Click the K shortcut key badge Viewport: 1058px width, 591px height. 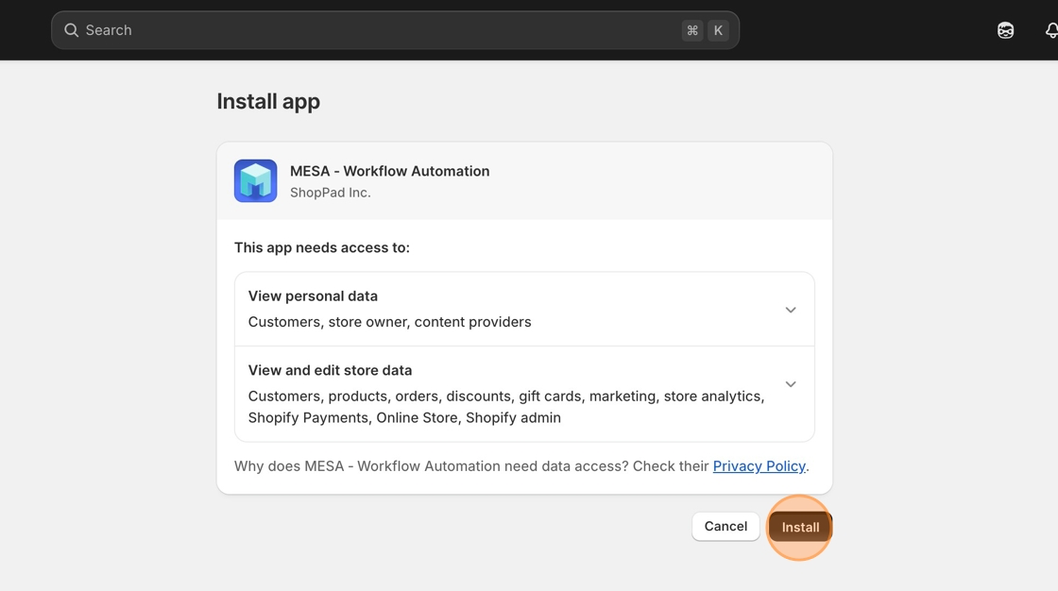[x=718, y=30]
